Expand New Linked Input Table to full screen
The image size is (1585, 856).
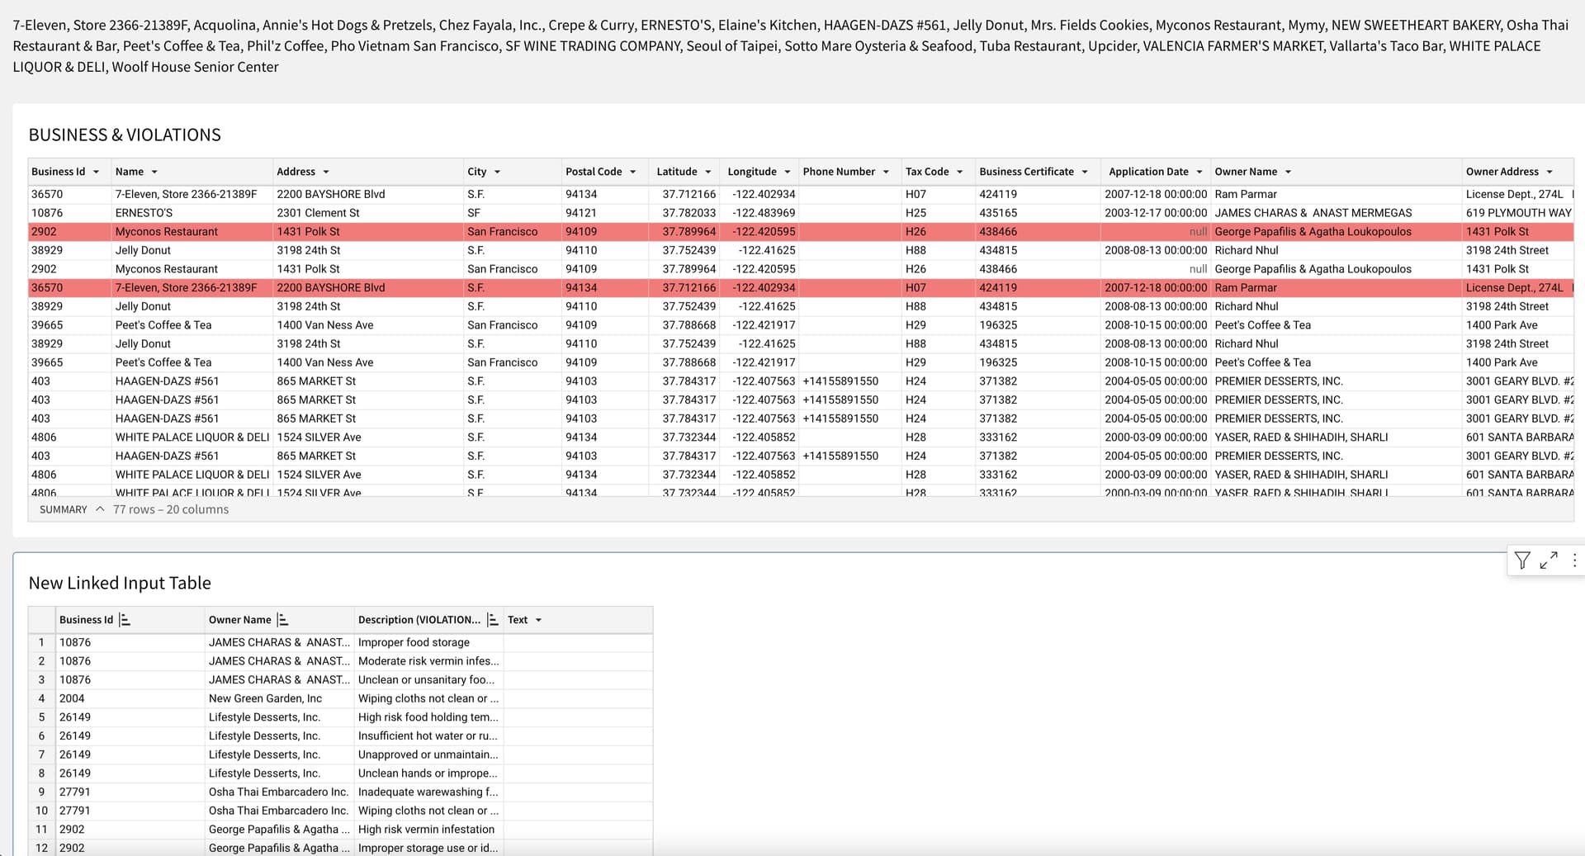point(1549,560)
